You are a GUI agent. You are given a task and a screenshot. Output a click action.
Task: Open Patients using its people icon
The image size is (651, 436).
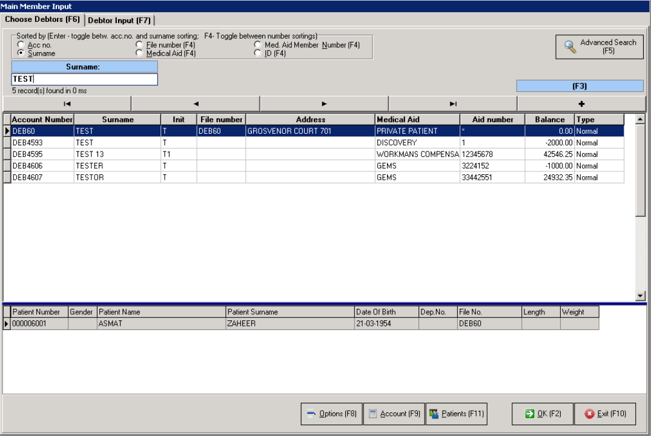click(434, 414)
